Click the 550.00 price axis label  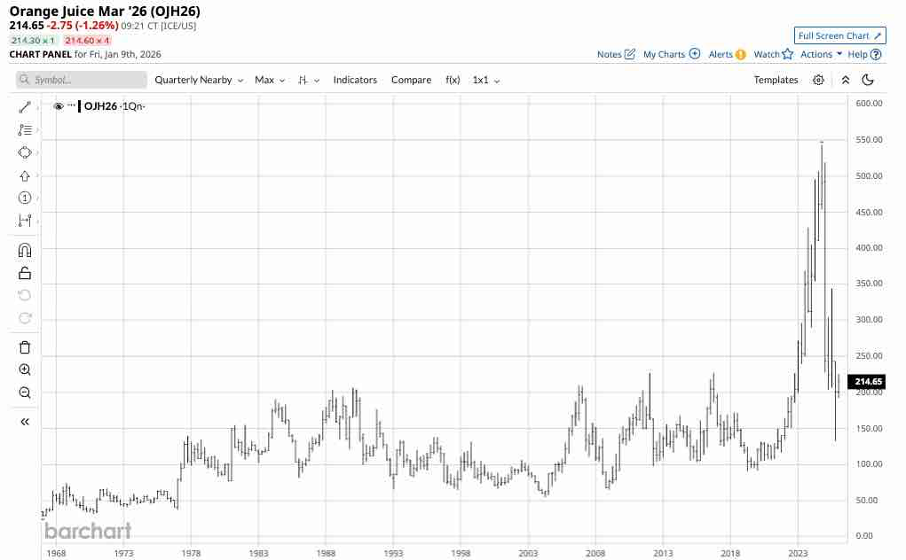[x=869, y=140]
